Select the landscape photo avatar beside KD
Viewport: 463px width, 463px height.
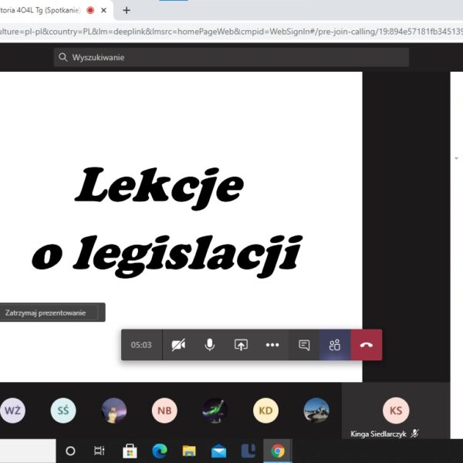tap(316, 411)
